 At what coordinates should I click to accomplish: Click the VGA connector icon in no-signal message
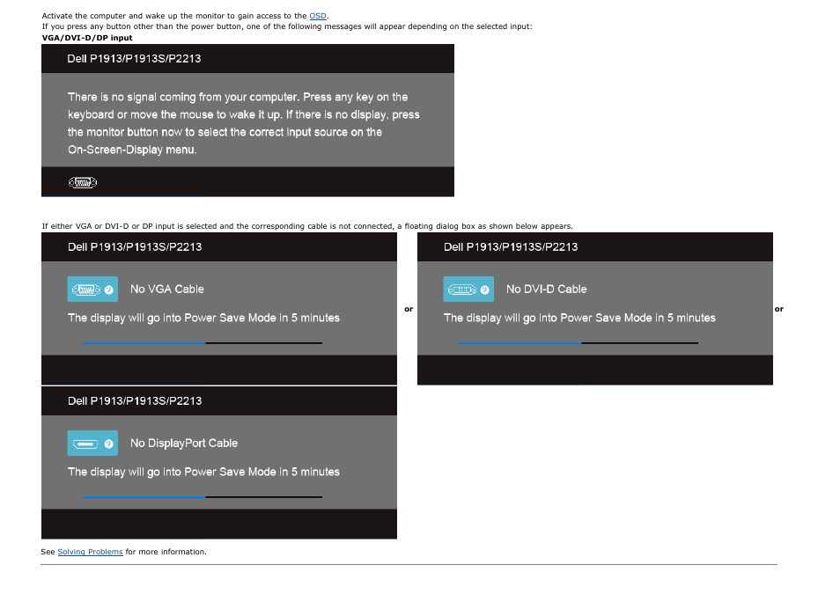83,183
